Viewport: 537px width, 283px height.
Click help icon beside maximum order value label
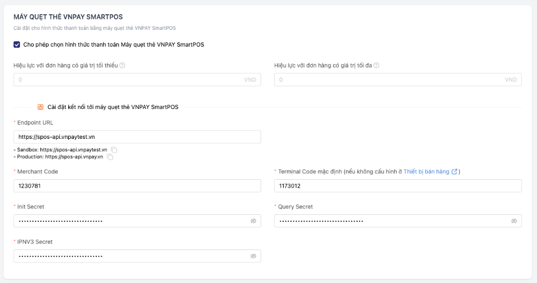(x=377, y=66)
